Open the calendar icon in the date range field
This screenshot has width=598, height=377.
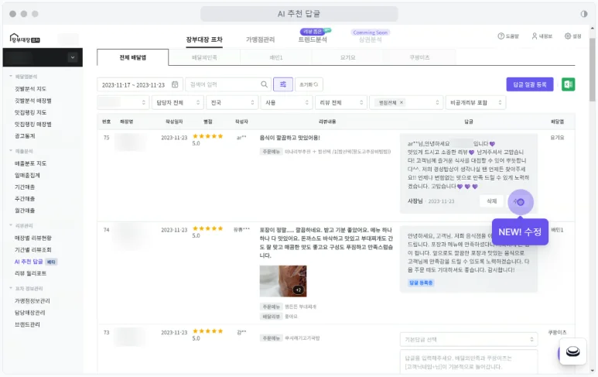tap(175, 84)
